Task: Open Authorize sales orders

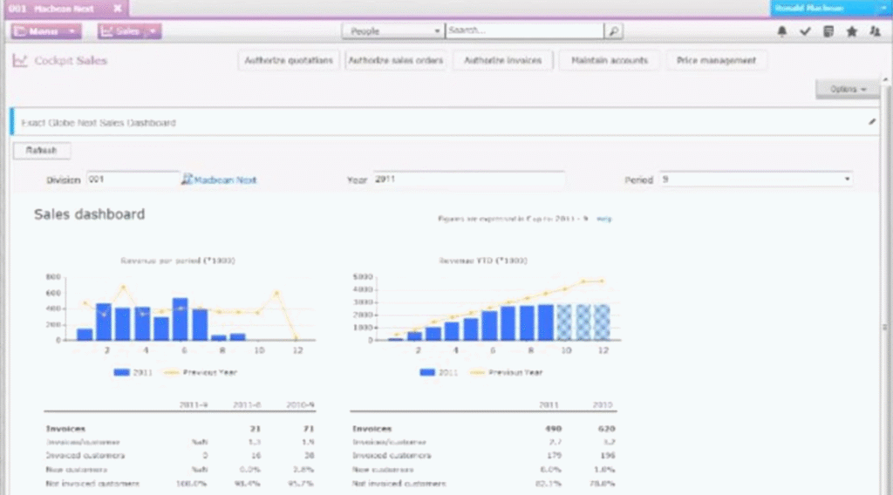Action: coord(395,60)
